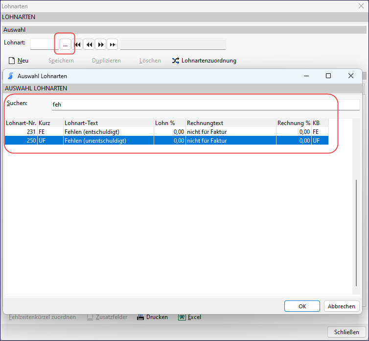
Task: Click Zusatzfelder icon in Lohnarten window
Action: [x=90, y=317]
